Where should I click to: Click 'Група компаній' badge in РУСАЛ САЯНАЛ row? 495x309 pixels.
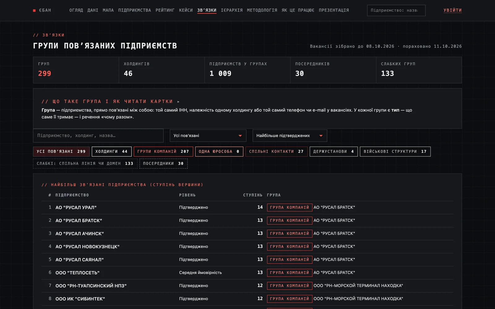pyautogui.click(x=290, y=260)
